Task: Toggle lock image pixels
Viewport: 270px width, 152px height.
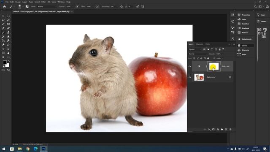Action: coord(198,58)
